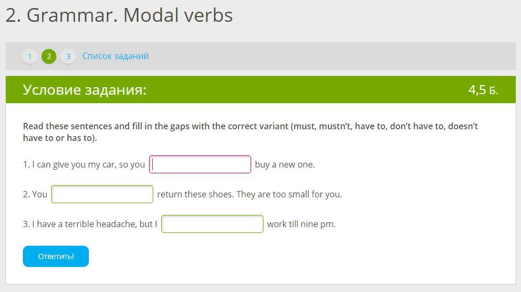Click instruction's second line "have to or has to"
The height and width of the screenshot is (292, 521).
(x=60, y=138)
